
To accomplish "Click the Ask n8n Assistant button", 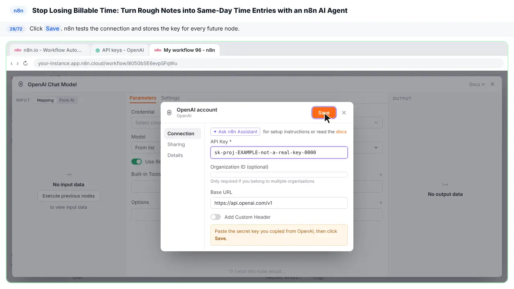I will click(235, 132).
